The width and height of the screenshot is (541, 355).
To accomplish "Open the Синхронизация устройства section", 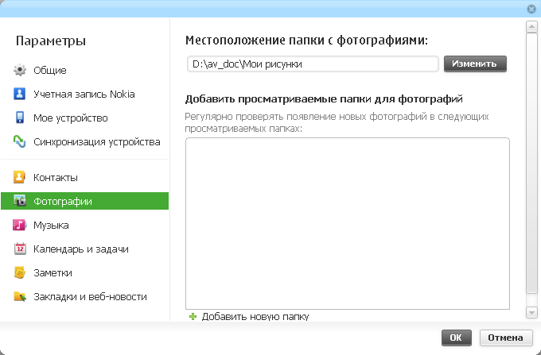I will pos(96,142).
